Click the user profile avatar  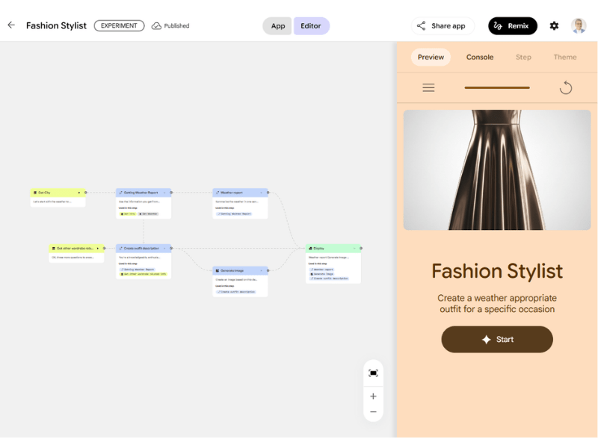coord(579,26)
